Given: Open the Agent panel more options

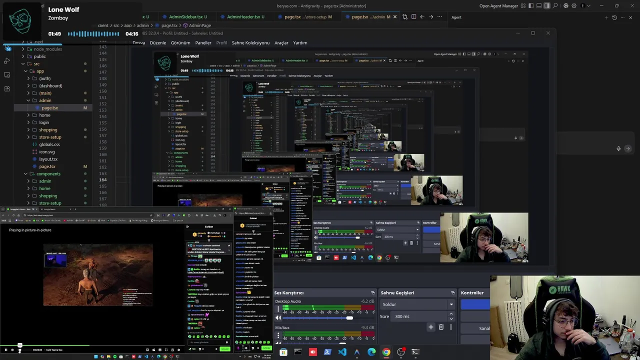Looking at the screenshot, I should pos(622,17).
